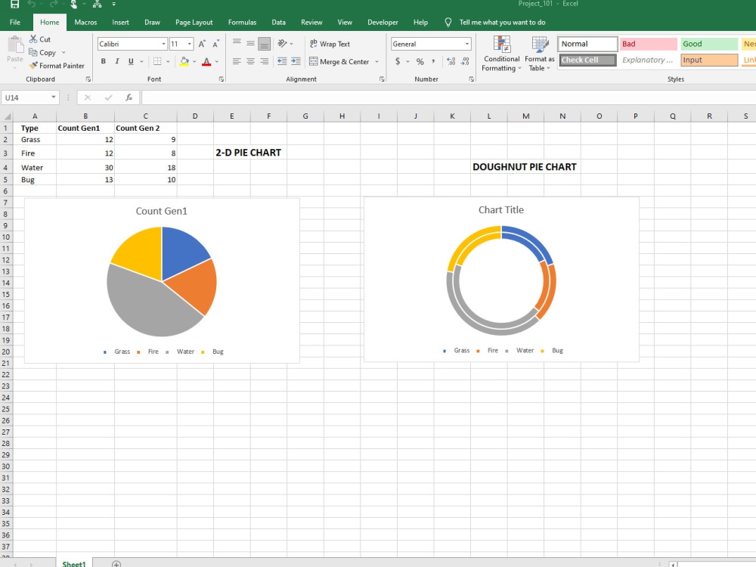Switch to the Insert ribbon tab
This screenshot has width=756, height=567.
[120, 22]
